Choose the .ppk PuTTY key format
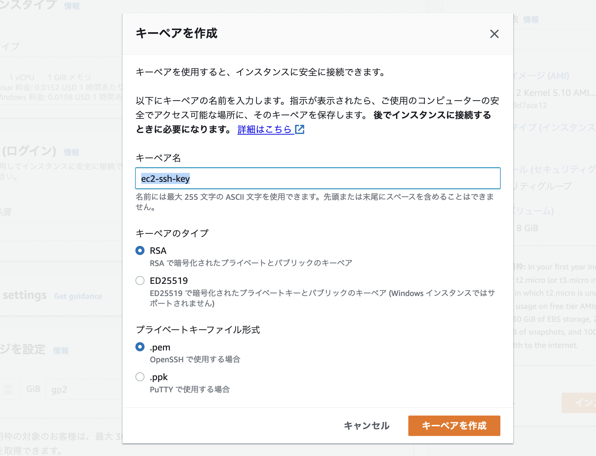Viewport: 596px width, 456px height. tap(140, 377)
